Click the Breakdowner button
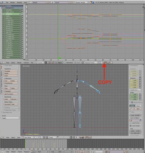The width and height of the screenshot is (145, 153). tap(11, 83)
